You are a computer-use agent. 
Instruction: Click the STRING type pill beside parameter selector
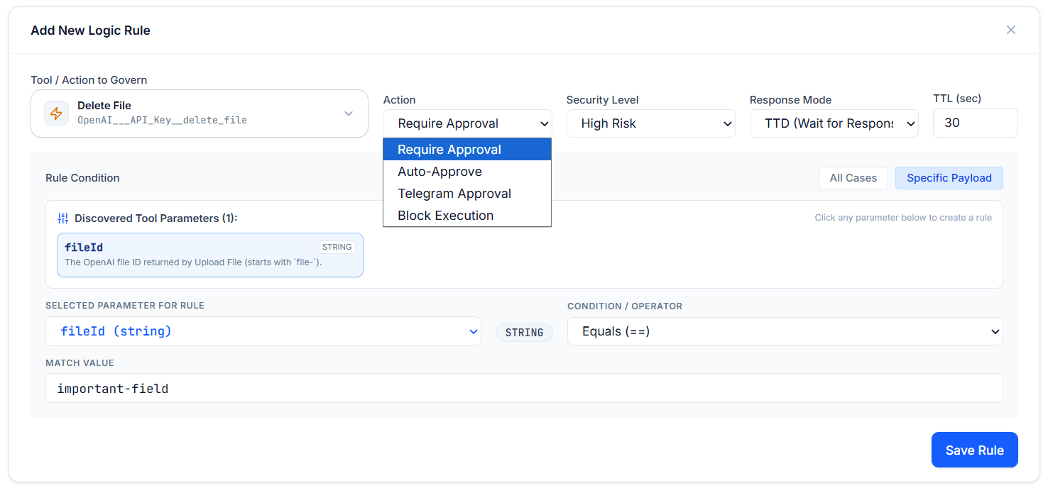pos(524,332)
